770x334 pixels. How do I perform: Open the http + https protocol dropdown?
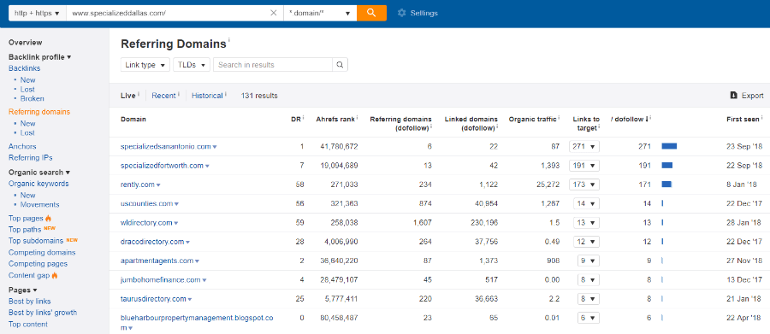tap(38, 14)
